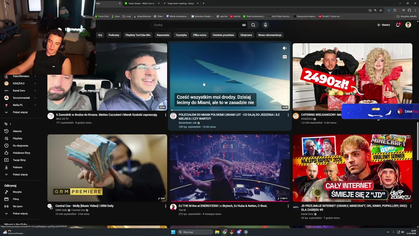Start voice search with microphone icon
Screen dimensions: 419x236
coord(265,25)
